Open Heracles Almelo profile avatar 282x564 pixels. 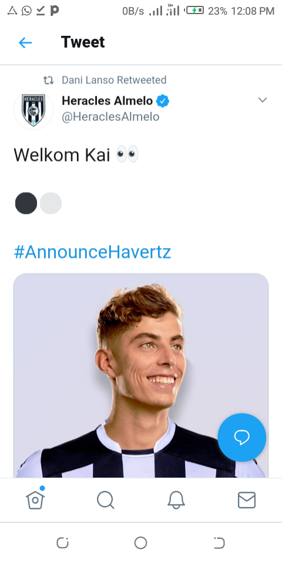33,110
